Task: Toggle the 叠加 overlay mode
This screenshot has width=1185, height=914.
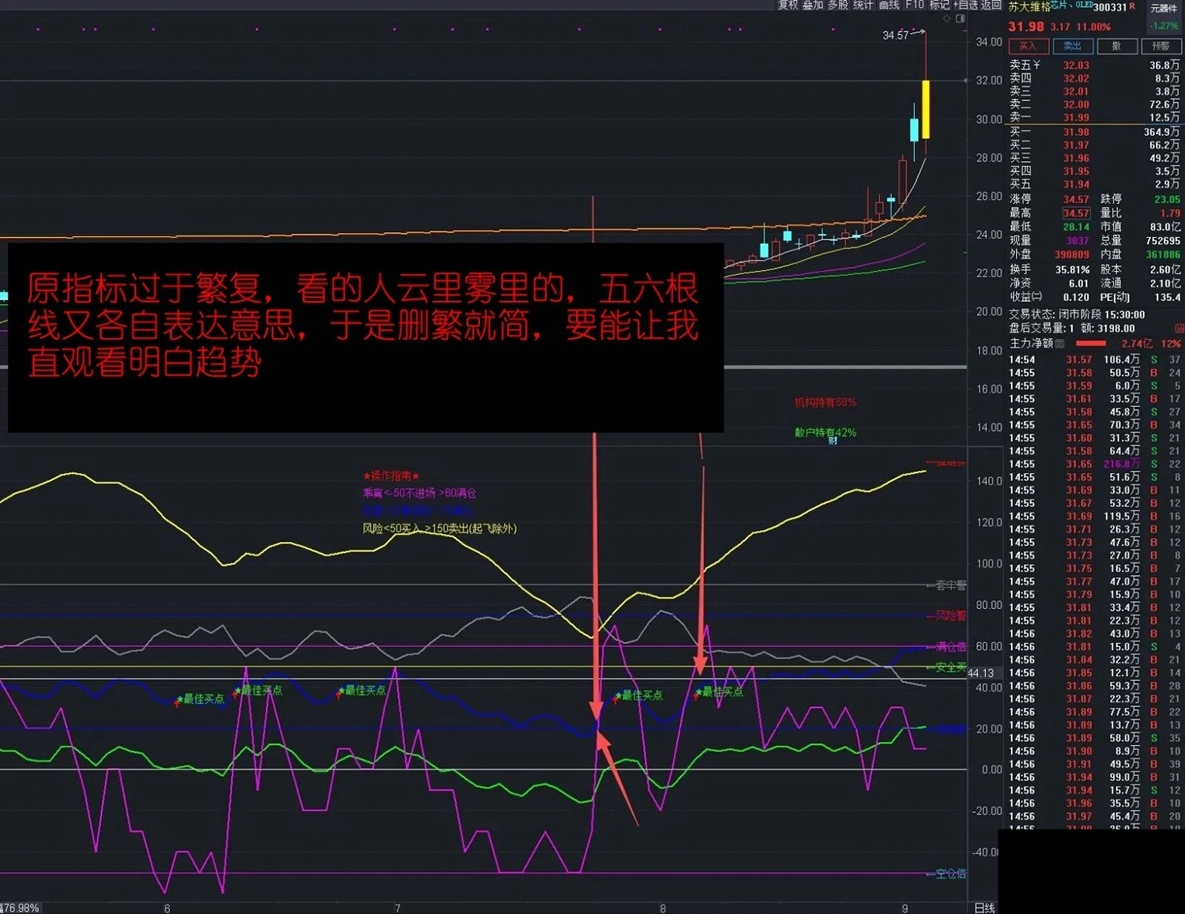Action: [812, 6]
